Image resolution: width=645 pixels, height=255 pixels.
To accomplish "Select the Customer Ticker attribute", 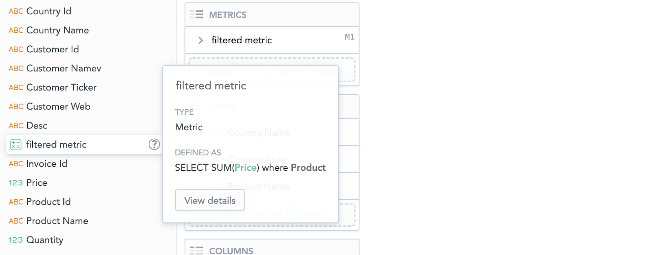I will pyautogui.click(x=61, y=87).
